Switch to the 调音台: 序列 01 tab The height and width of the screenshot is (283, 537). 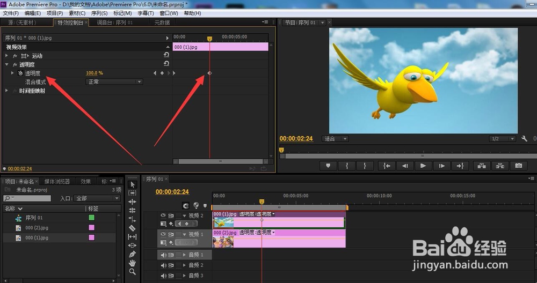(x=115, y=23)
